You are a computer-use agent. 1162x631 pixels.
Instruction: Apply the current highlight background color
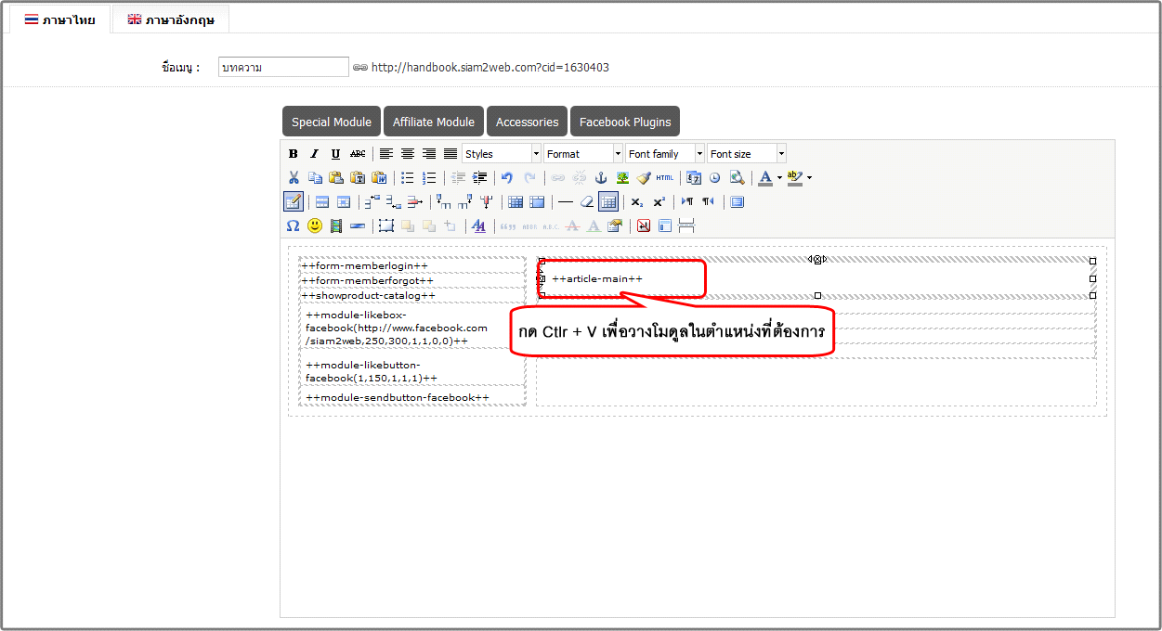point(794,178)
